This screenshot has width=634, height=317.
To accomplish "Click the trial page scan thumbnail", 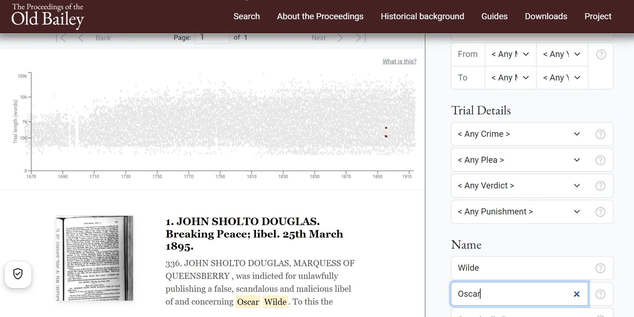I will point(95,258).
